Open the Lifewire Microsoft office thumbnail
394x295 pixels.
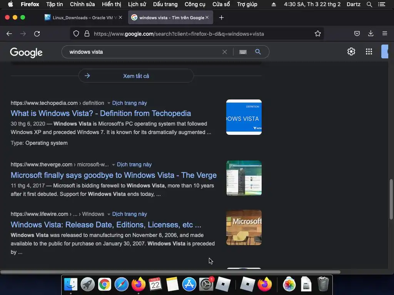(244, 227)
